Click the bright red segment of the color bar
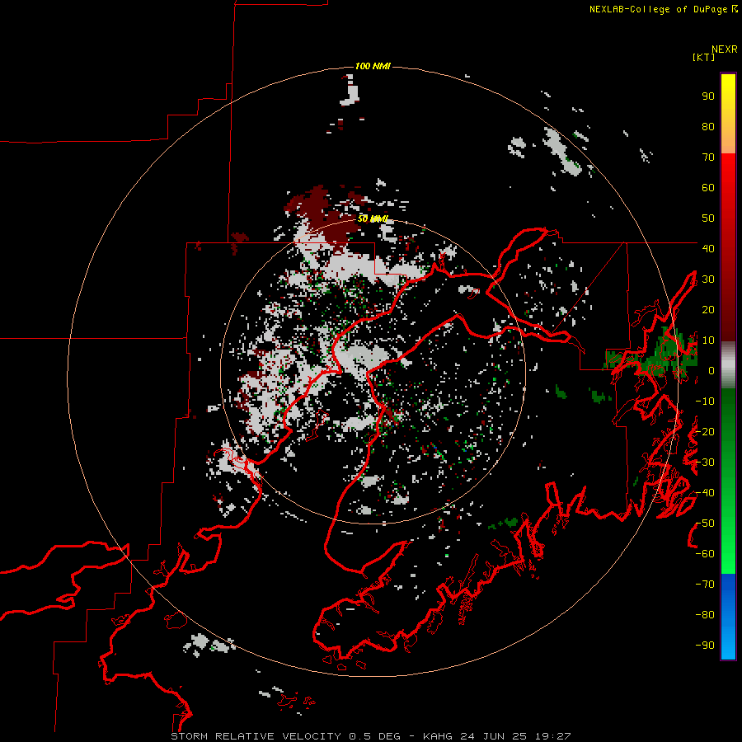 [x=728, y=173]
